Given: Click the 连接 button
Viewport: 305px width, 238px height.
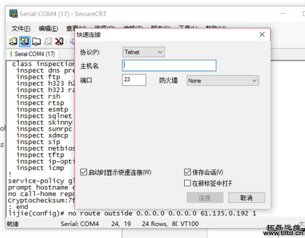Looking at the screenshot, I should point(205,197).
